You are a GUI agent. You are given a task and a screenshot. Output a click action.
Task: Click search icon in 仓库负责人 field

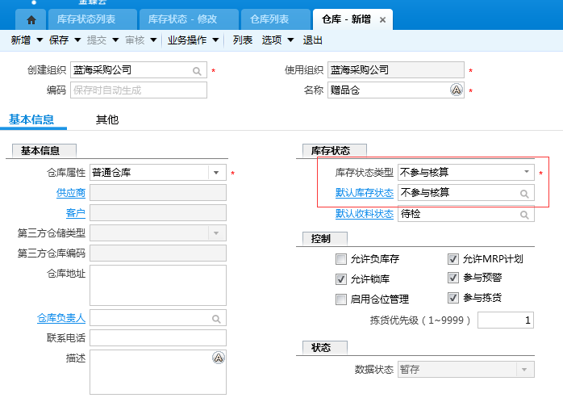point(217,318)
